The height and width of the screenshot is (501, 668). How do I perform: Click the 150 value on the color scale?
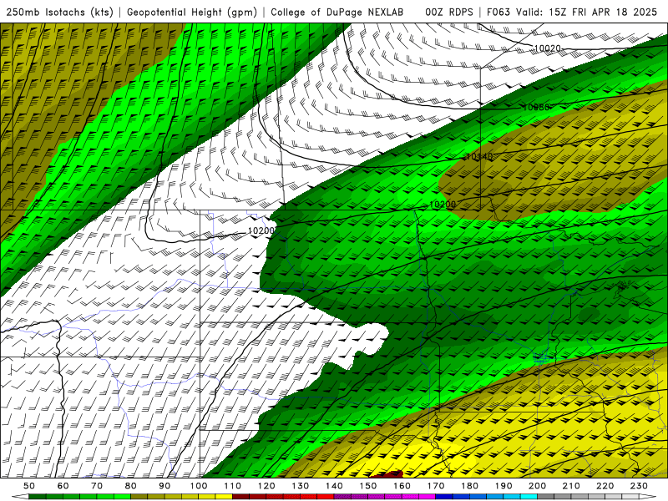pos(368,486)
